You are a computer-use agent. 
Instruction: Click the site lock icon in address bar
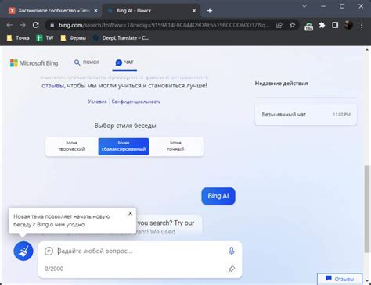[x=52, y=25]
